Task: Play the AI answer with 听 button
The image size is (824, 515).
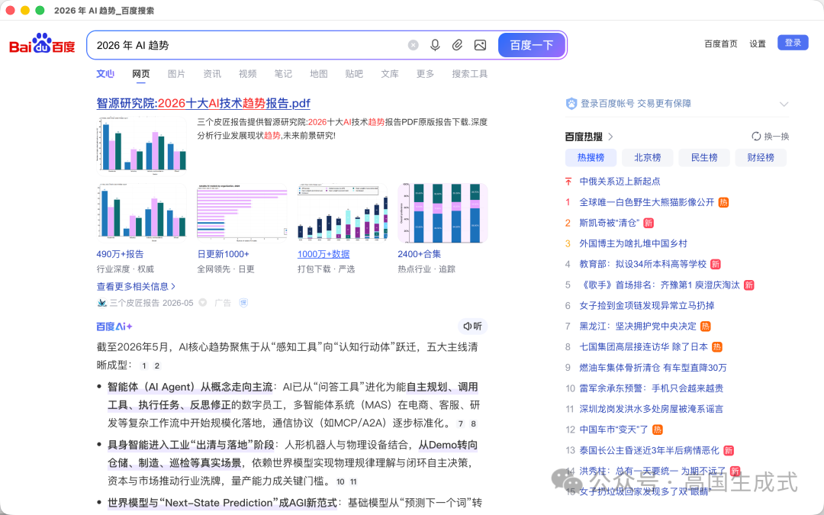Action: 472,327
